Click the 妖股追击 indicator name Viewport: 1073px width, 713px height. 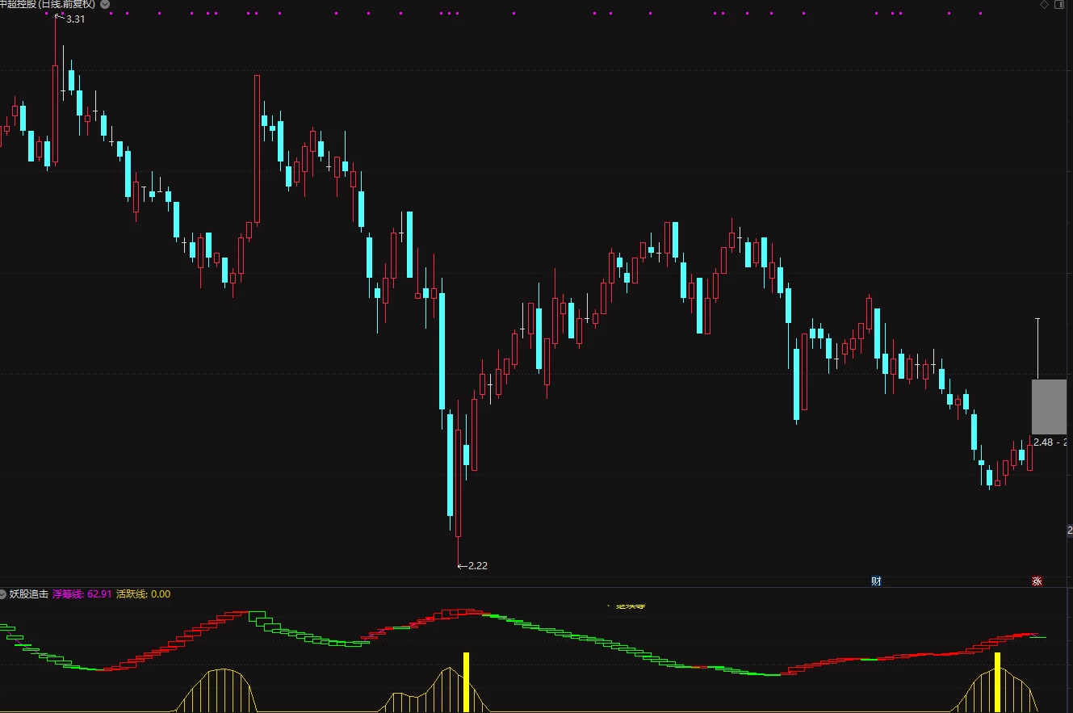point(28,593)
